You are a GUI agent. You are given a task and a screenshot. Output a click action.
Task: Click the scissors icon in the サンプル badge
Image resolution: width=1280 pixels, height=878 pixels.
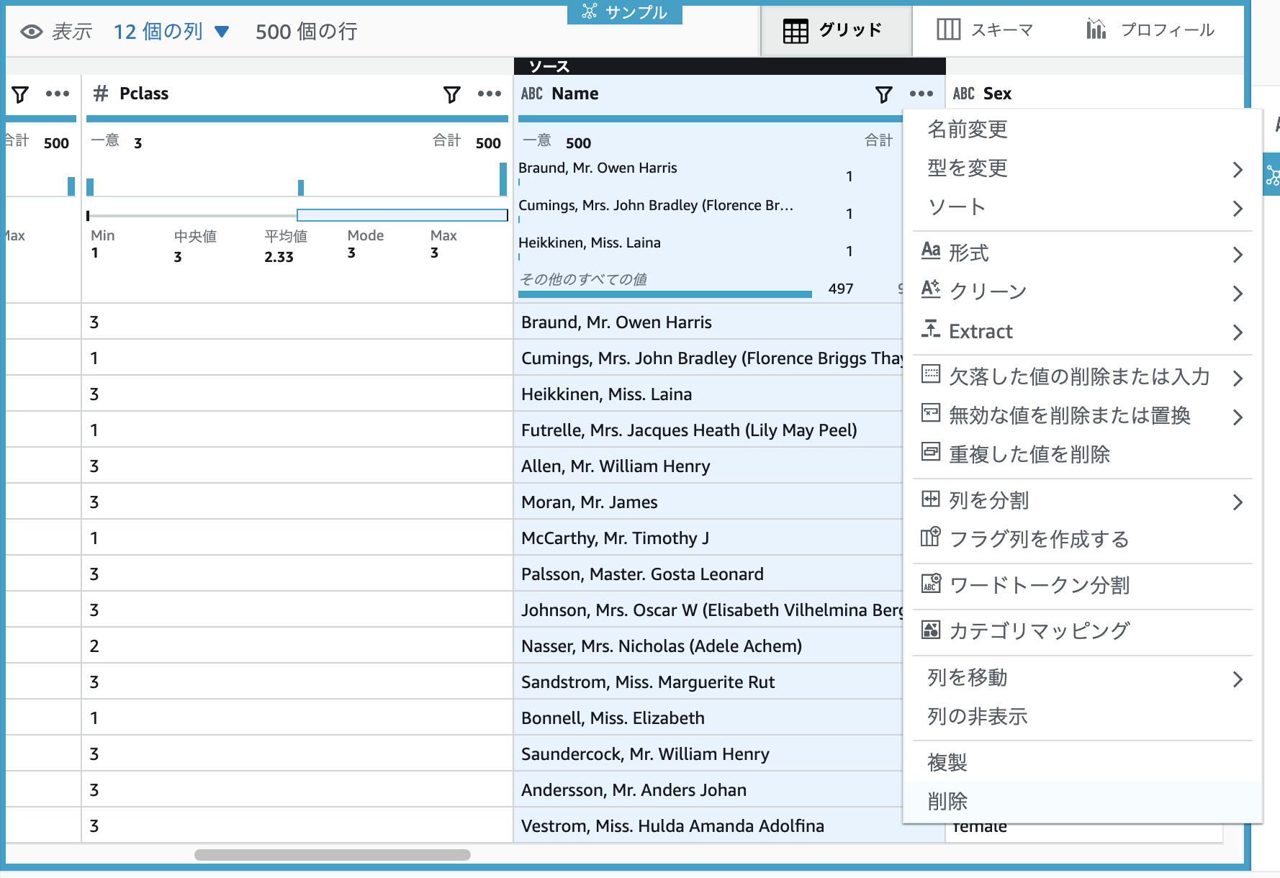click(588, 12)
